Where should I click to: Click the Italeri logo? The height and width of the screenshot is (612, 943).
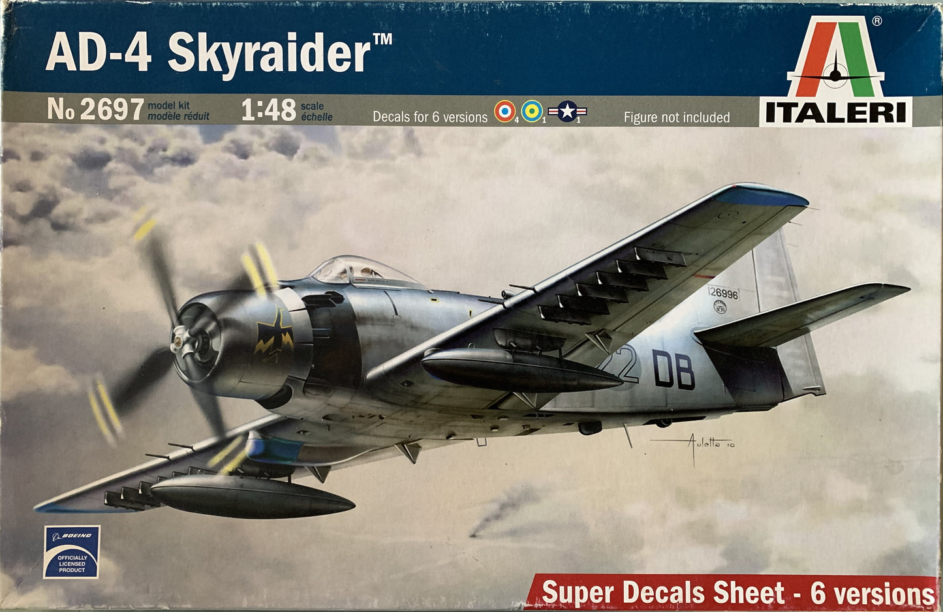point(836,70)
